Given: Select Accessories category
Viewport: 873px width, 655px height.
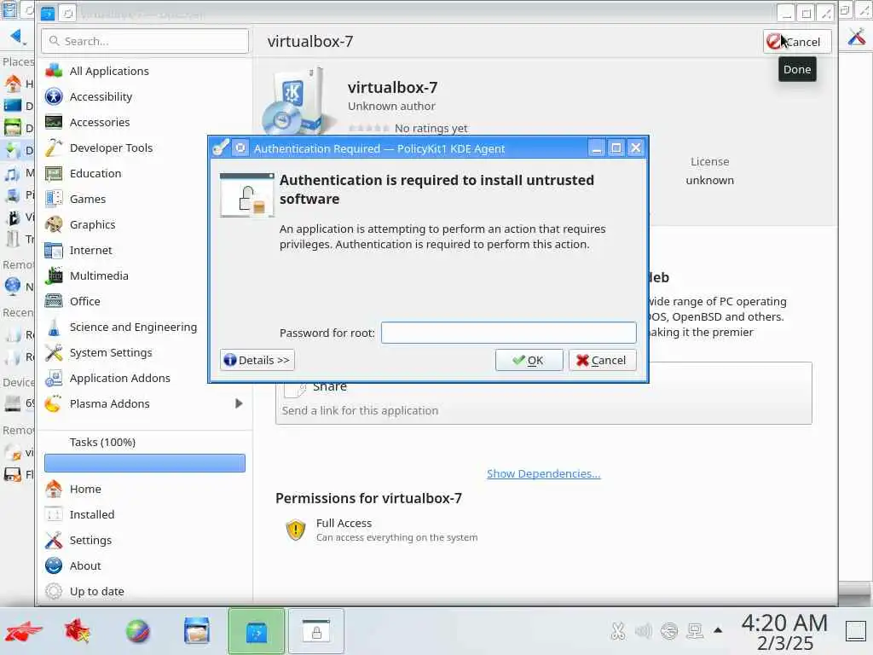Looking at the screenshot, I should pyautogui.click(x=145, y=122).
